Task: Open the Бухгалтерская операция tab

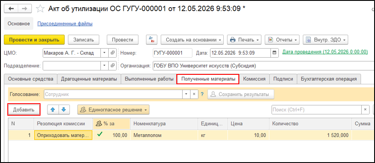Action: coord(328,79)
